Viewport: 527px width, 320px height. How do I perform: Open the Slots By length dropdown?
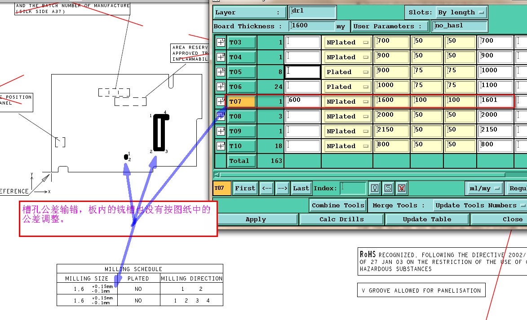pos(461,13)
